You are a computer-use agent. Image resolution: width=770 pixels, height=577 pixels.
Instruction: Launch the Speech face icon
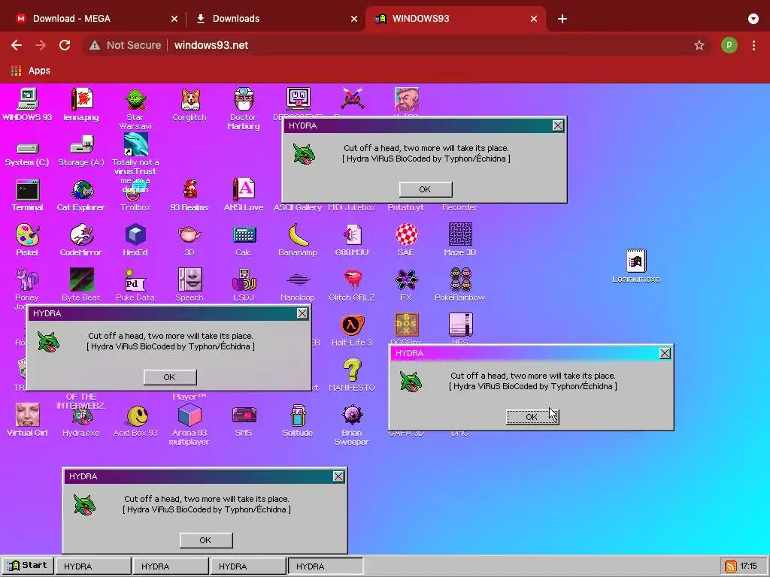coord(189,285)
